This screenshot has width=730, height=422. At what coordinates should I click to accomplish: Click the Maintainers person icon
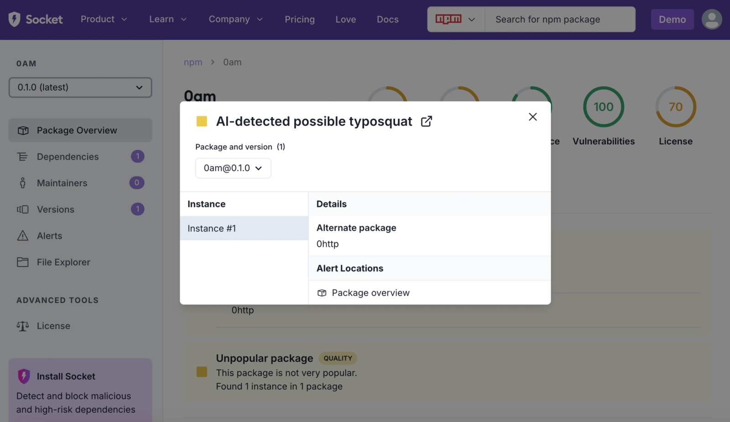pyautogui.click(x=22, y=183)
